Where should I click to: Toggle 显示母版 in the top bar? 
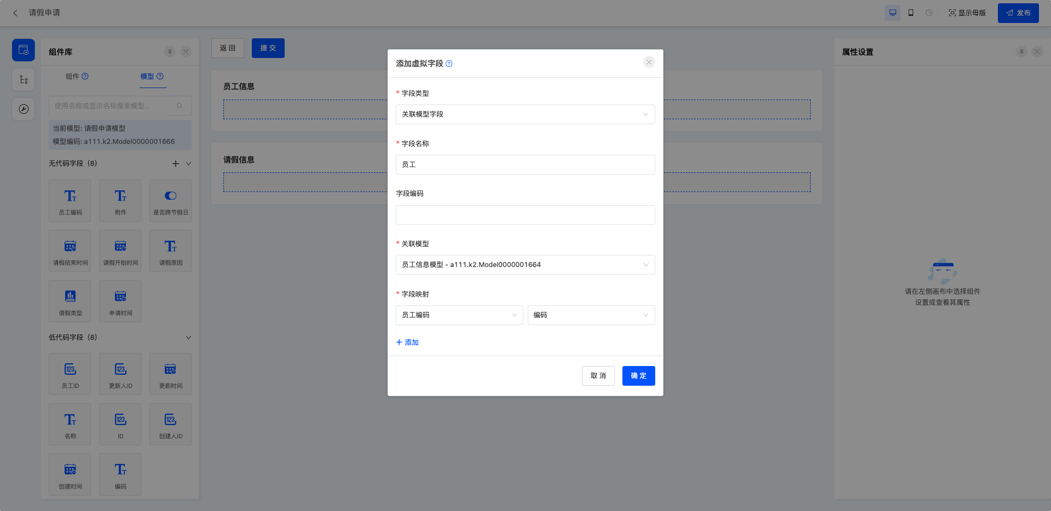point(967,13)
